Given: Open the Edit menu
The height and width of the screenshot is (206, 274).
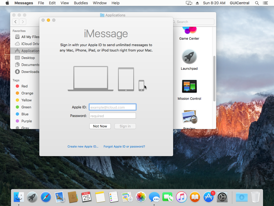Looking at the screenshot, I should coord(52,3).
